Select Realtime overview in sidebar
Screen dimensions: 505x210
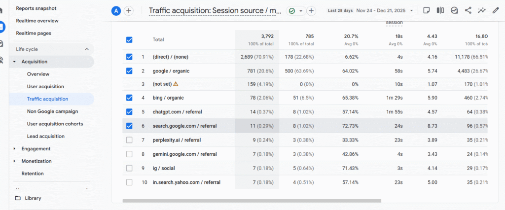tap(37, 21)
